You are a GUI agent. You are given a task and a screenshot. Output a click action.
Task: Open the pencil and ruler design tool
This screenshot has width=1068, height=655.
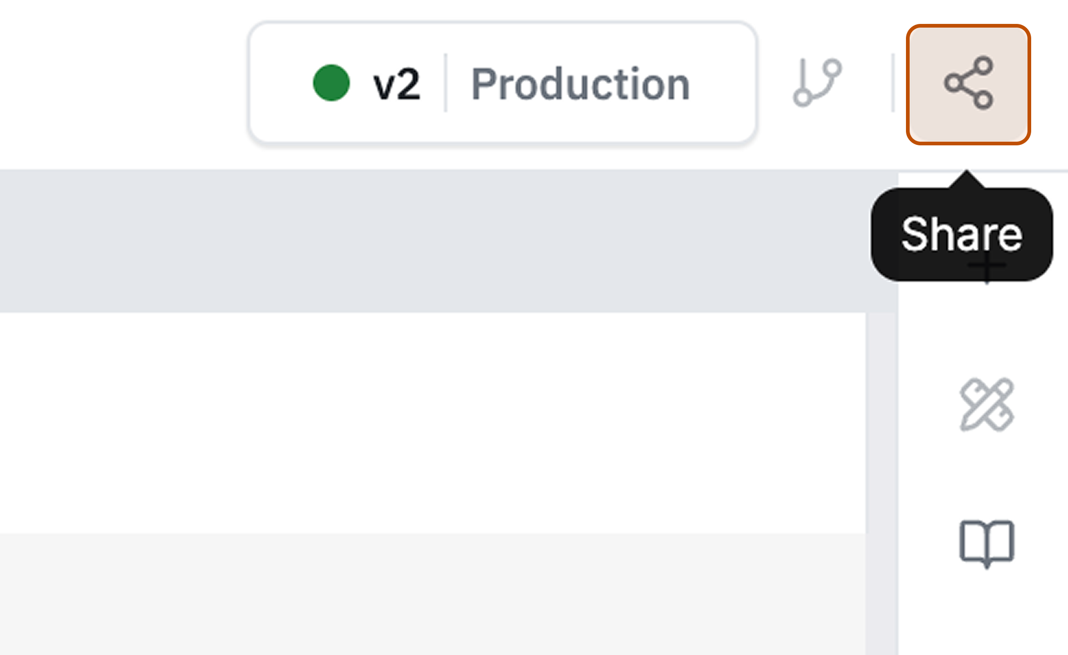pyautogui.click(x=987, y=405)
